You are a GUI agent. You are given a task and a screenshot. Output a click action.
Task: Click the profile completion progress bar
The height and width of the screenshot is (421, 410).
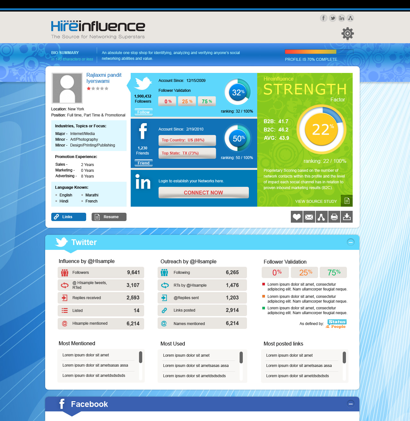pyautogui.click(x=319, y=52)
